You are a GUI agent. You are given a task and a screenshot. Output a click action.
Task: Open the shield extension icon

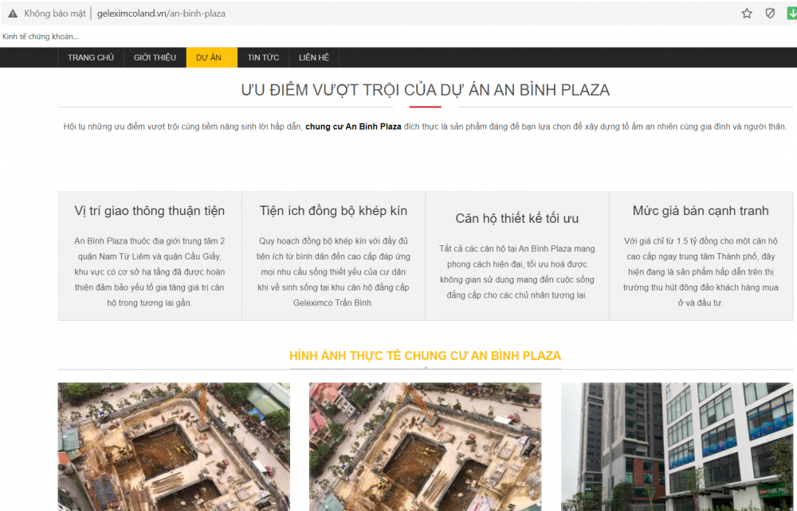pos(770,14)
